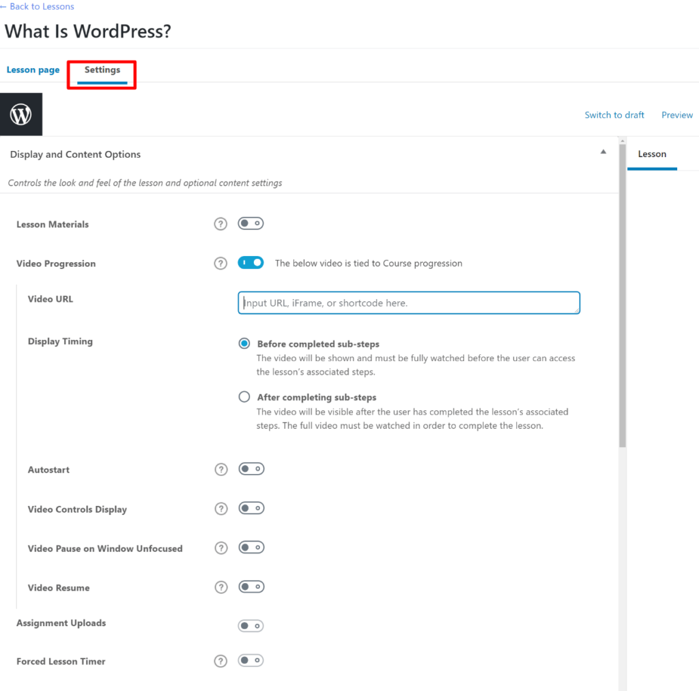Open help for Video Controls Display

tap(220, 509)
